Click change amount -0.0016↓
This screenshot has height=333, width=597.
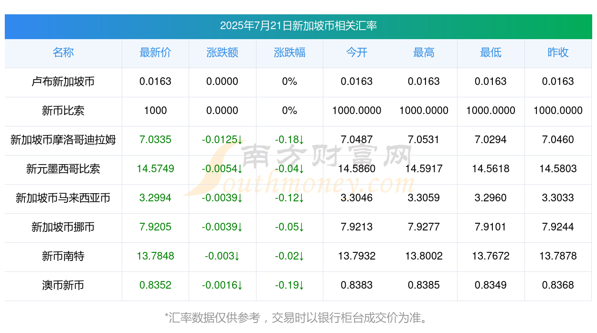pyautogui.click(x=222, y=285)
